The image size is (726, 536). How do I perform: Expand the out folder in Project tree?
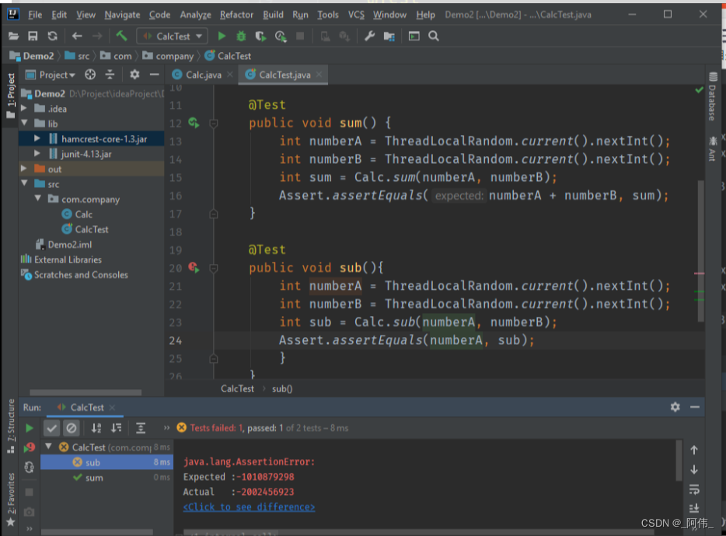coord(24,169)
